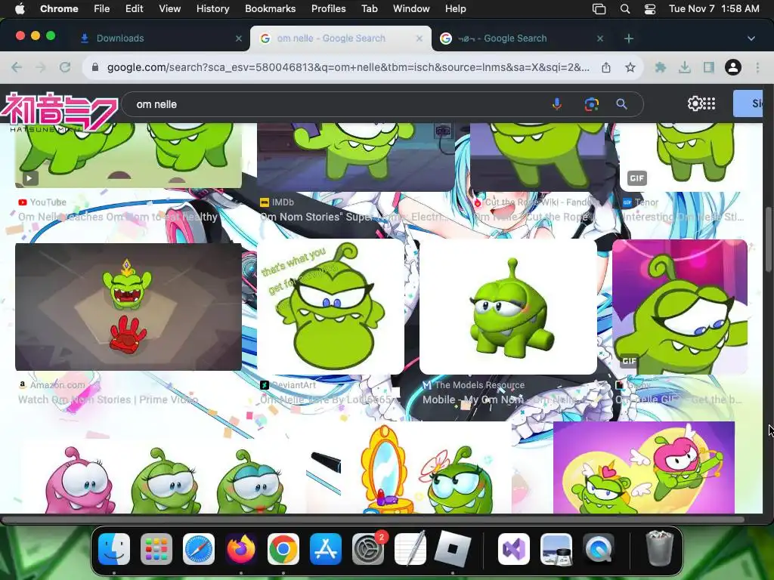Click the browser back arrow

click(17, 67)
